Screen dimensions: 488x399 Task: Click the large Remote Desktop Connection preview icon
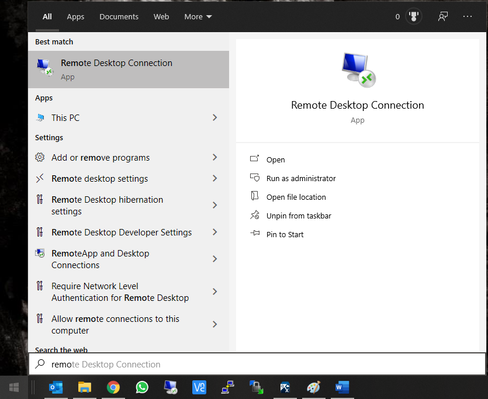coord(358,70)
